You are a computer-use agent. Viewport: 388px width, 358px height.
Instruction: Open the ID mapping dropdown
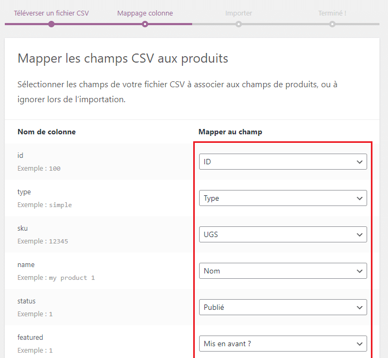click(283, 162)
